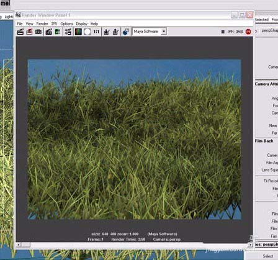Click the right scroll arrow at the window bottom
This screenshot has height=260, width=278.
coord(250,244)
